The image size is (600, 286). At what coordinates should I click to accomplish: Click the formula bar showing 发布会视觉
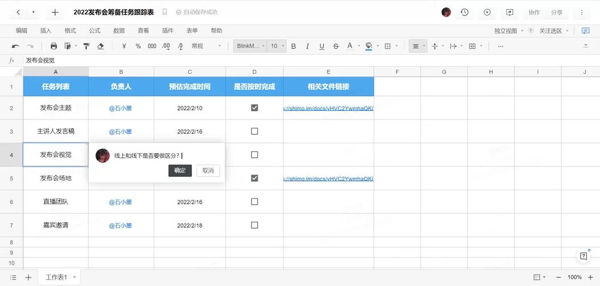(x=312, y=61)
